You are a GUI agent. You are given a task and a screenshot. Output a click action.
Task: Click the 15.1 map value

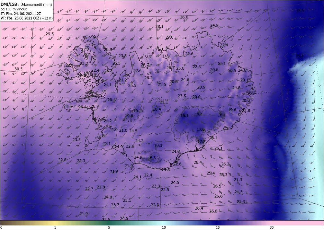click(299, 56)
